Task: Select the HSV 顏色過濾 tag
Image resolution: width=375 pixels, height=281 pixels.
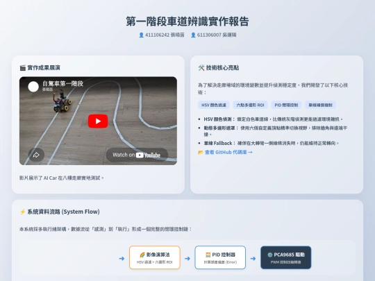Action: [x=214, y=105]
